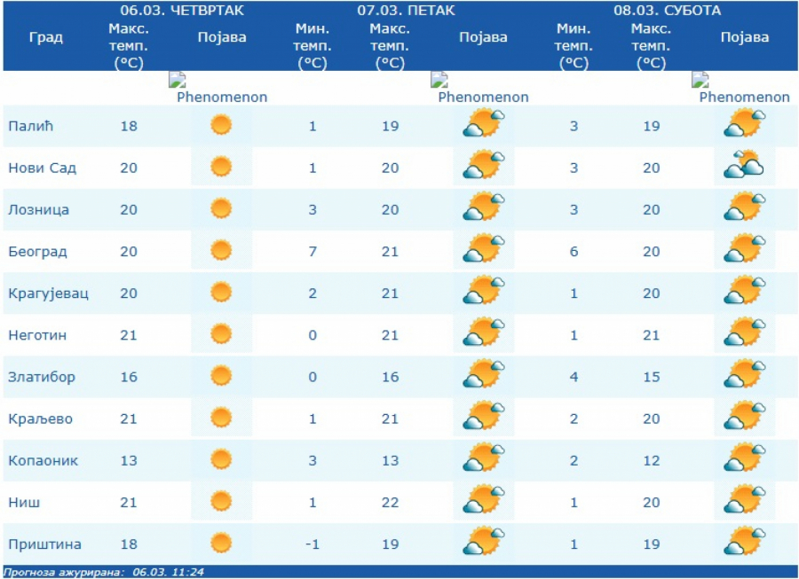Click the sun icon in Неготин row

click(221, 334)
